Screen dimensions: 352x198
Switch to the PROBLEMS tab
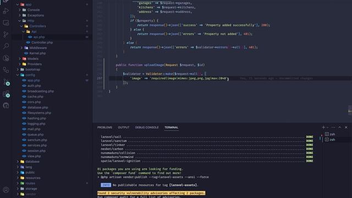[105, 127]
